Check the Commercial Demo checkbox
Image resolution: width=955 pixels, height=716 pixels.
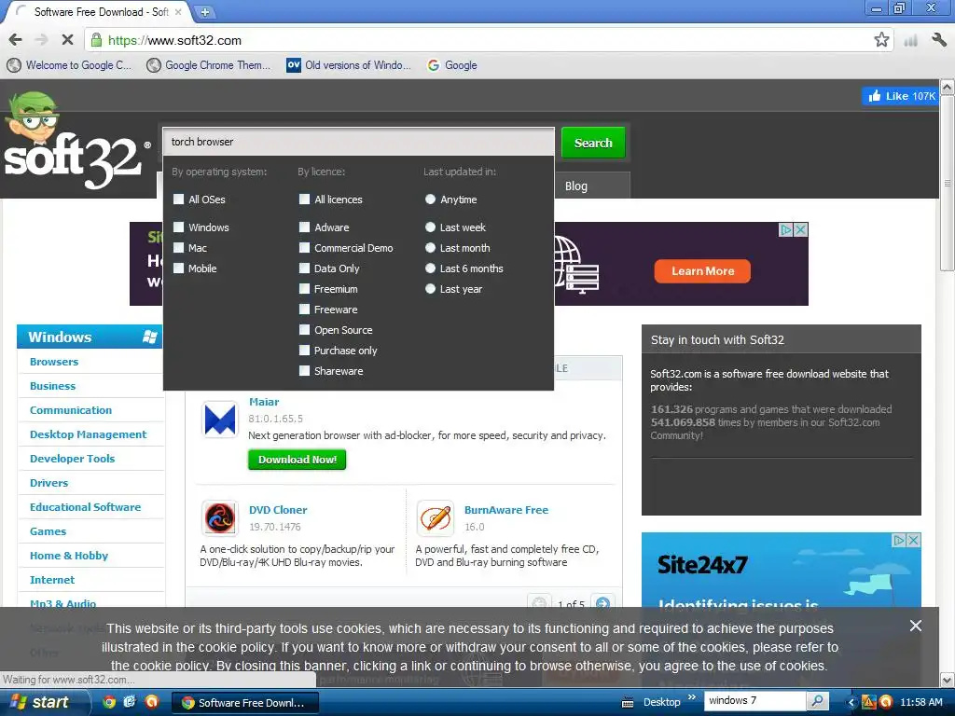305,248
